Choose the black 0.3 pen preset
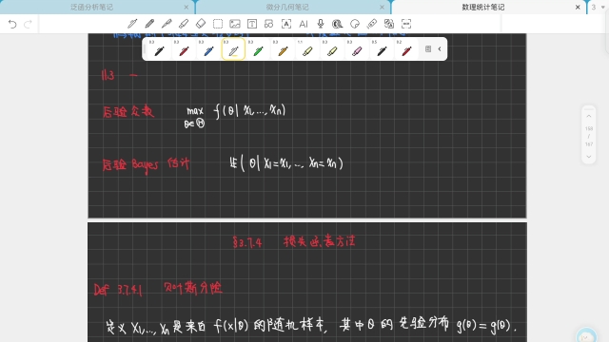This screenshot has height=342, width=609. pos(159,49)
